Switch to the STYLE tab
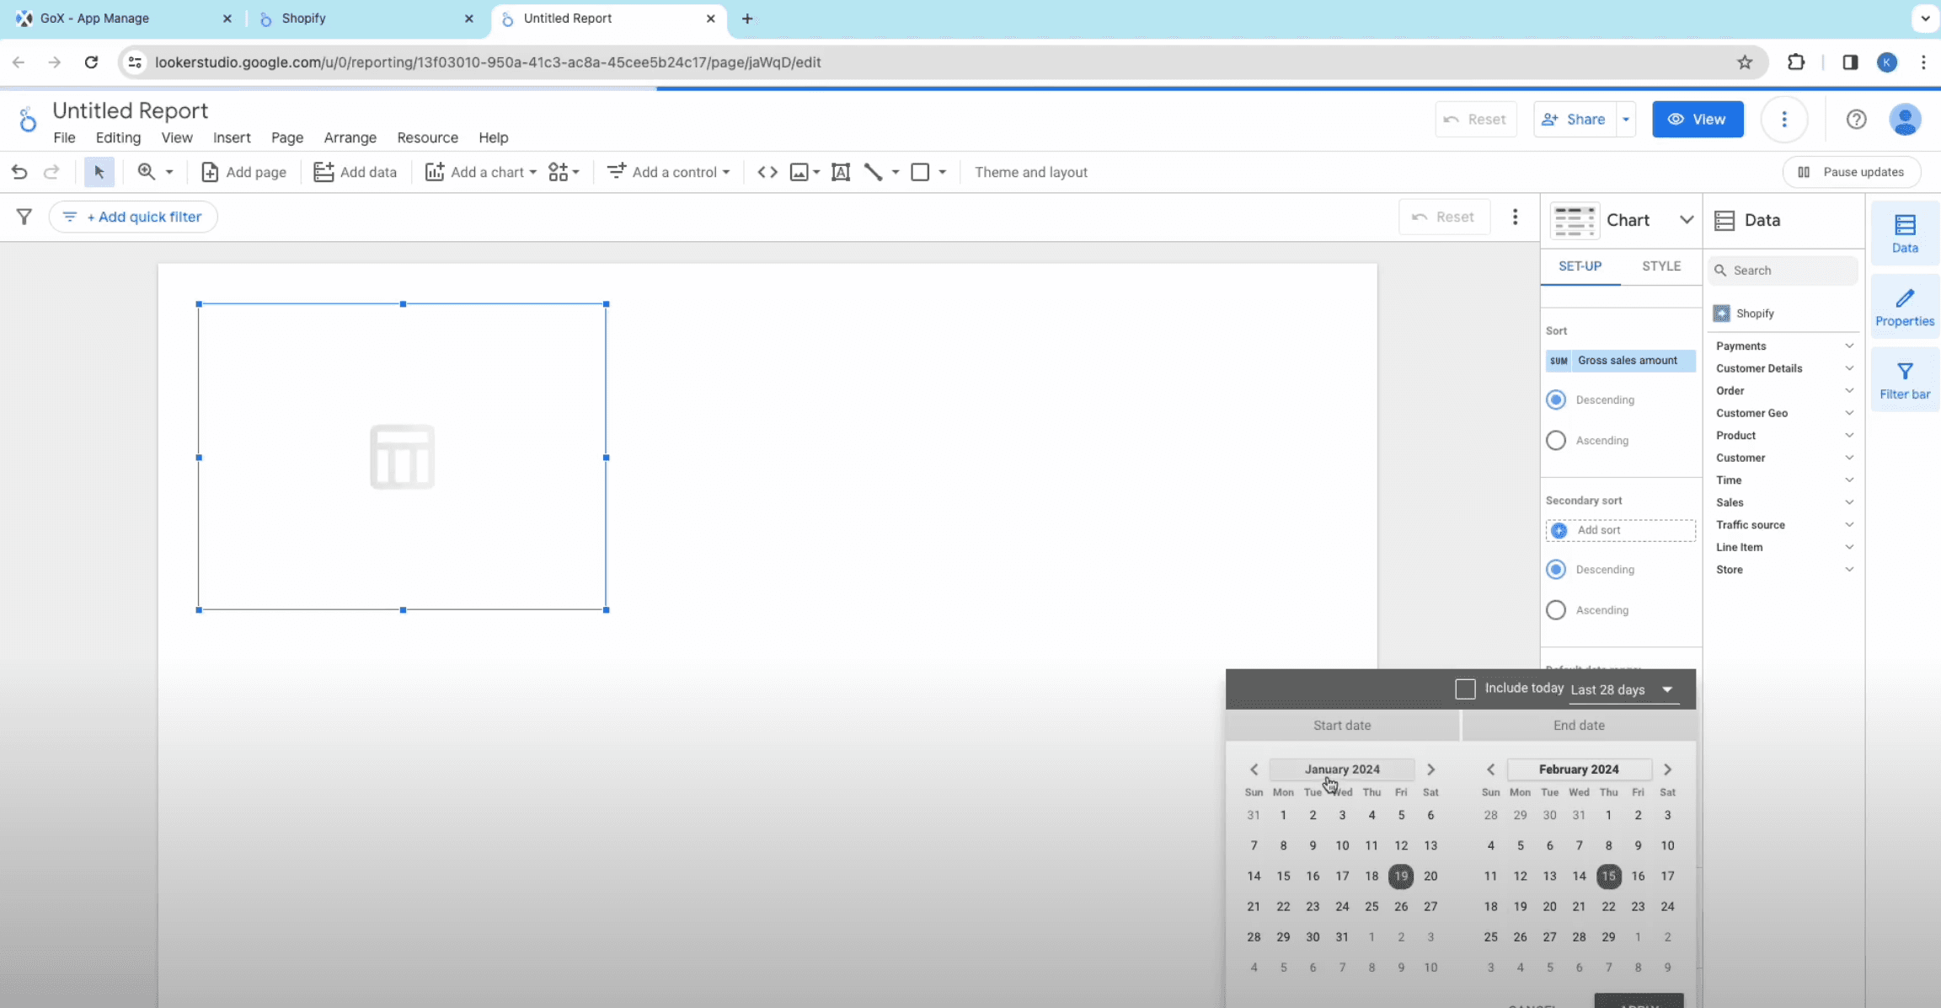Screen dimensions: 1941x1008 pyautogui.click(x=1660, y=266)
